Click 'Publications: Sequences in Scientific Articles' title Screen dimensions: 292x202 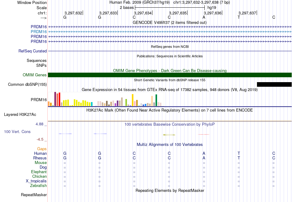pos(170,56)
